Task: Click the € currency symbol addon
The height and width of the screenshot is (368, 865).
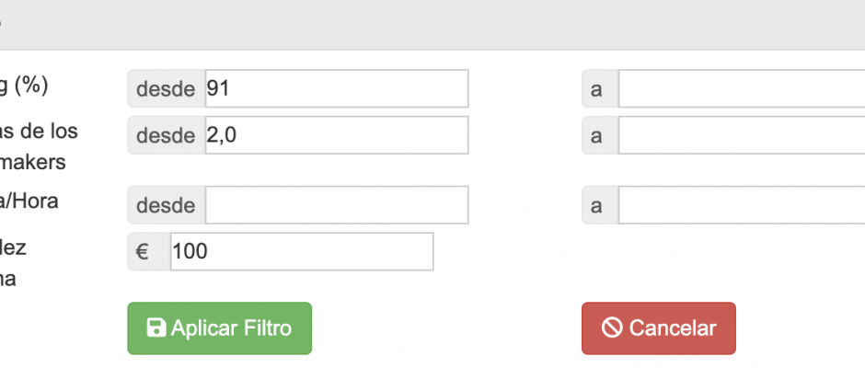Action: click(x=144, y=251)
